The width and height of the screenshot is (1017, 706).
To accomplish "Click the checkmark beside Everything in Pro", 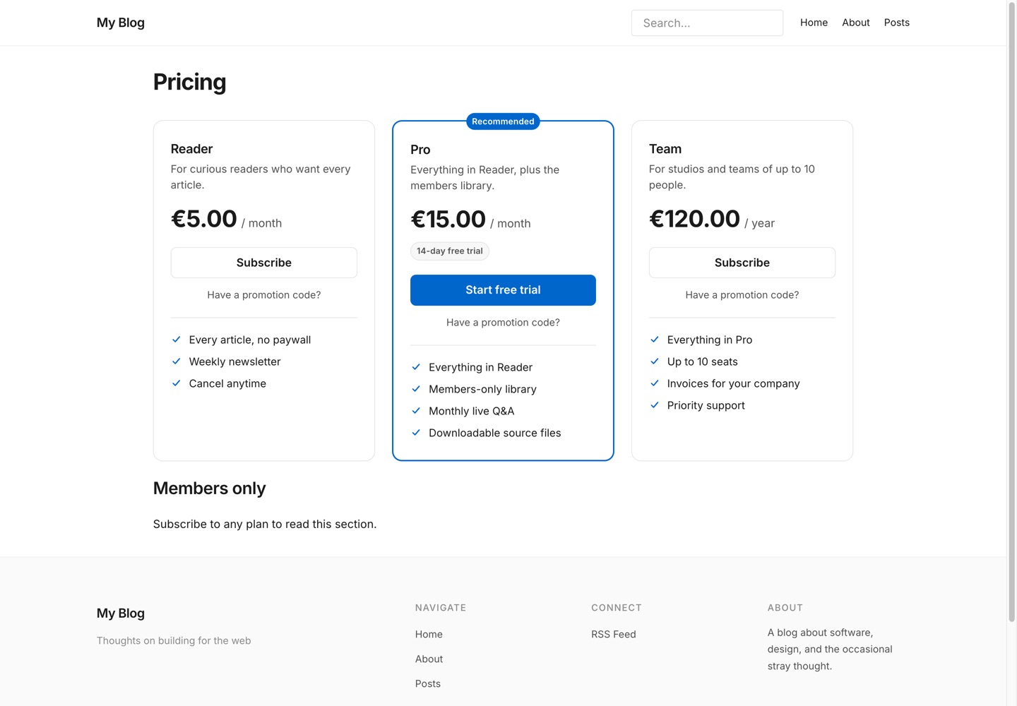I will tap(655, 340).
